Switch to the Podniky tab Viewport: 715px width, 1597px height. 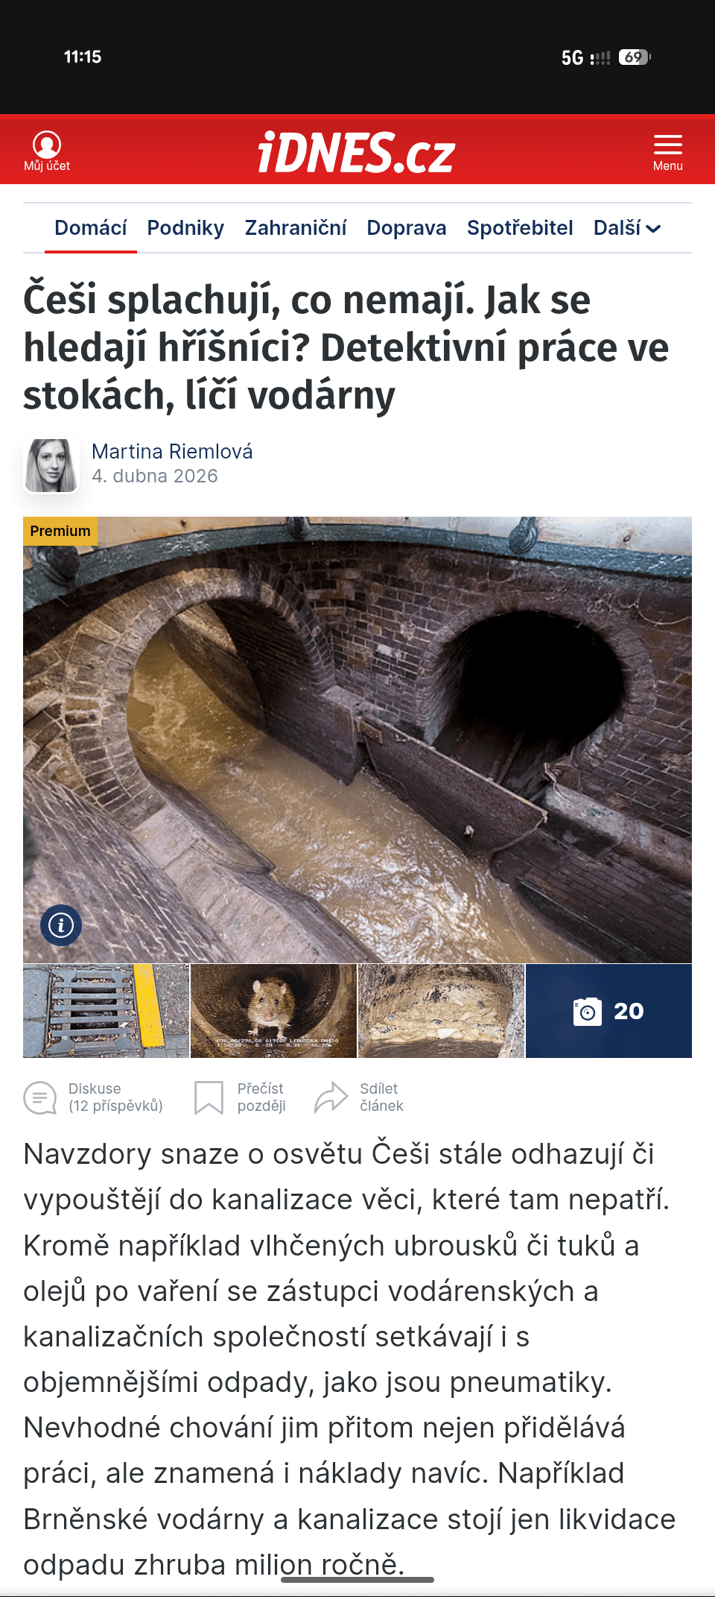185,228
